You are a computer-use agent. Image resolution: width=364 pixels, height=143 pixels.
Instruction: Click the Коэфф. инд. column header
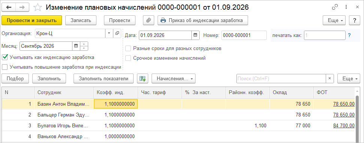116,93
